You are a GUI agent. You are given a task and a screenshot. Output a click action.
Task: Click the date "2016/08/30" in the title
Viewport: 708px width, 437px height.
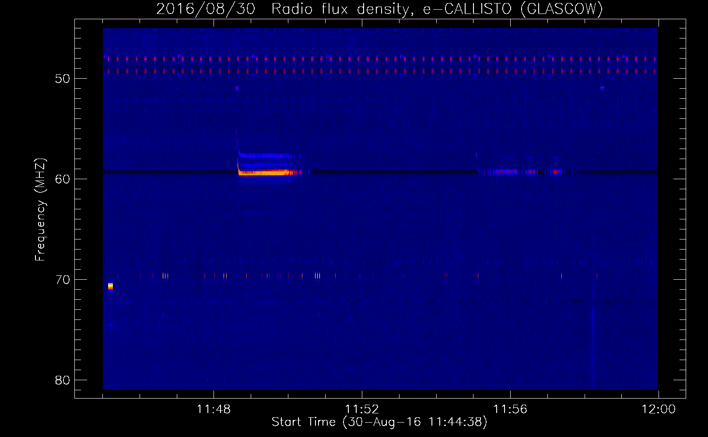click(x=206, y=9)
